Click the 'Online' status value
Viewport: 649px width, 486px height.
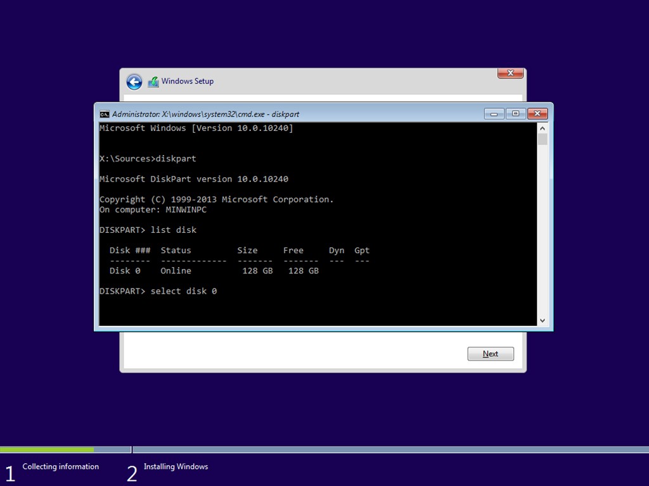pos(176,271)
